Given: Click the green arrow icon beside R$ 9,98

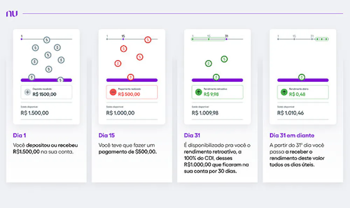Looking at the screenshot, I should [x=198, y=92].
